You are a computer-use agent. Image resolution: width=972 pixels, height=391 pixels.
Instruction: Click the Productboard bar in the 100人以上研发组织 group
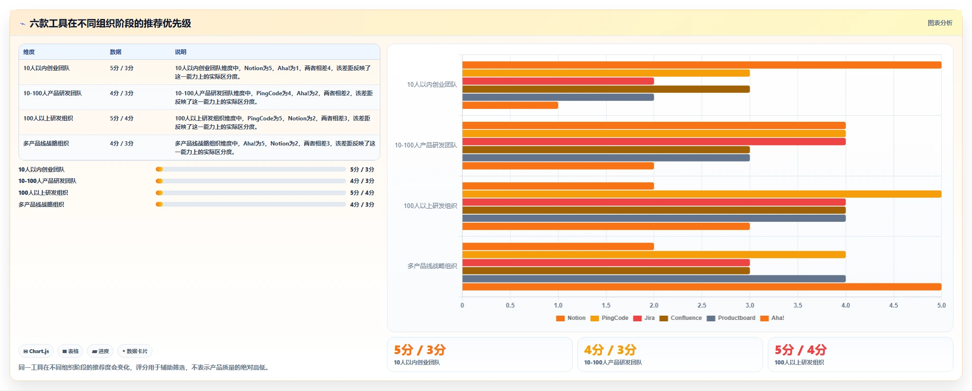click(654, 218)
